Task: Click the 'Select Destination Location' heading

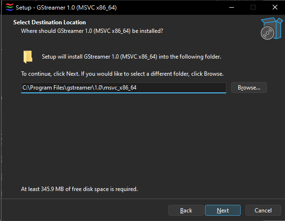Action: 50,22
